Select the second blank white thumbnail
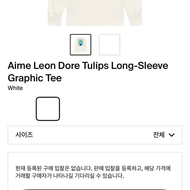Viewport: 190px width, 190px height. pyautogui.click(x=109, y=45)
